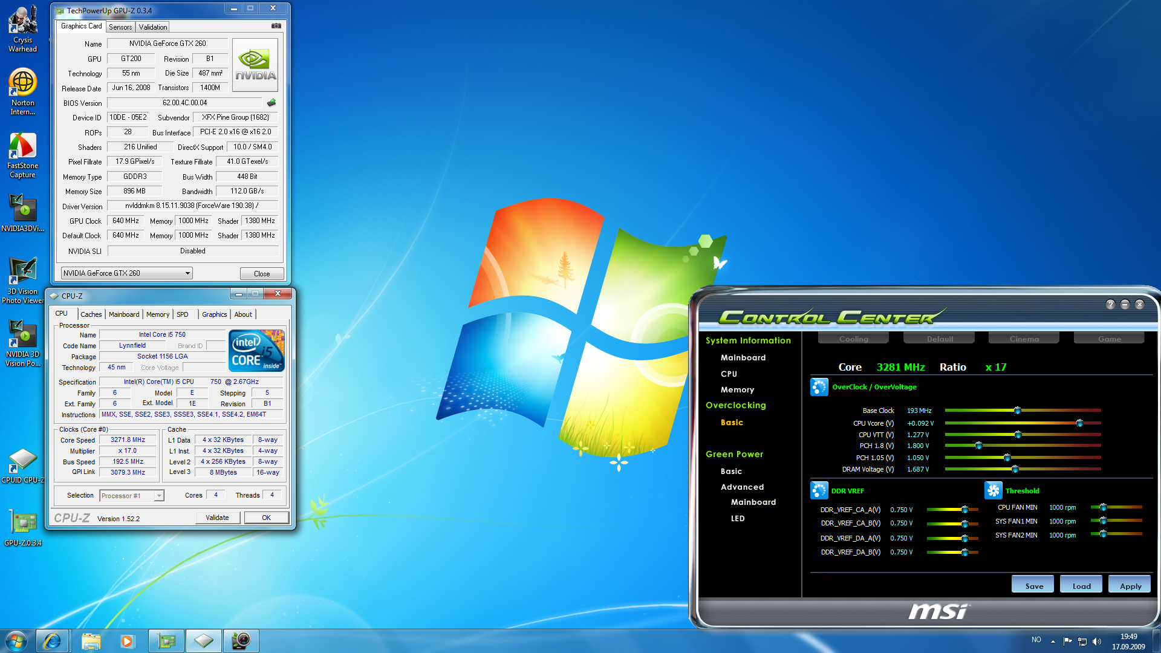Click the Apply button in Control Center
This screenshot has height=653, width=1161.
tap(1130, 585)
